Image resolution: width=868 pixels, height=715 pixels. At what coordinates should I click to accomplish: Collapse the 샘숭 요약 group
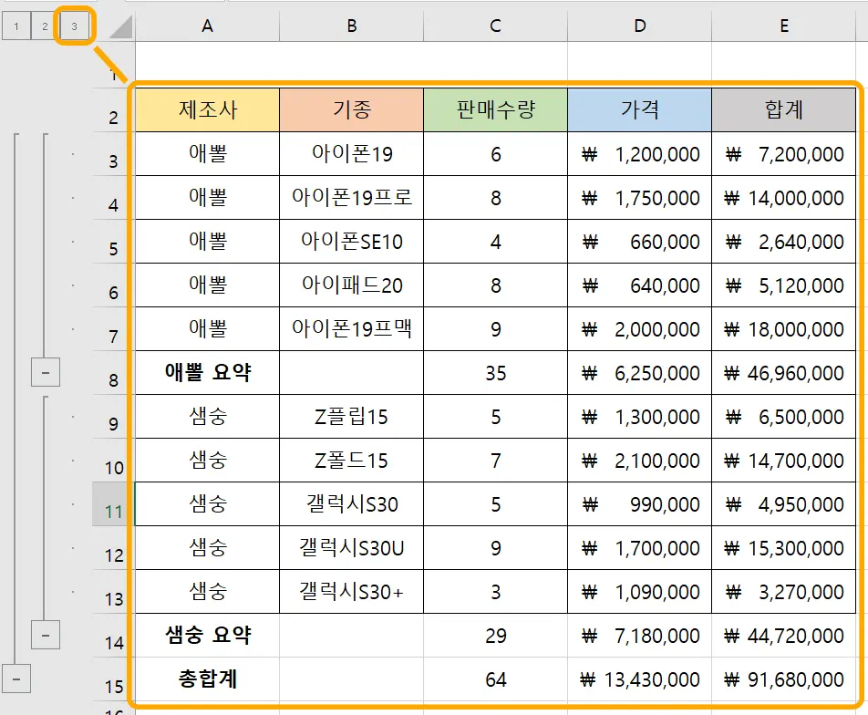pos(46,636)
